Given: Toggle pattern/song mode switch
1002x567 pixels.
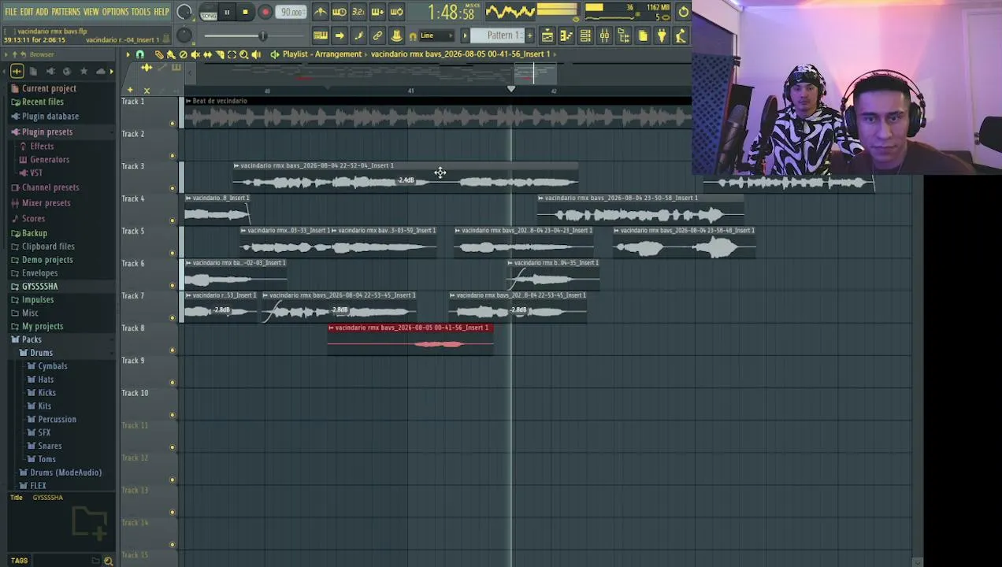Looking at the screenshot, I should click(208, 12).
